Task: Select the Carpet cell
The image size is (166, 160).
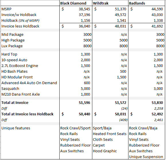Action: tap(99, 145)
